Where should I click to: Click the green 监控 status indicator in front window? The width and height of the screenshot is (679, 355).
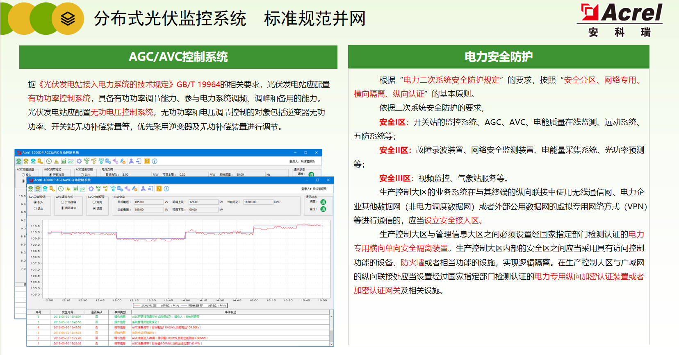[x=323, y=209]
